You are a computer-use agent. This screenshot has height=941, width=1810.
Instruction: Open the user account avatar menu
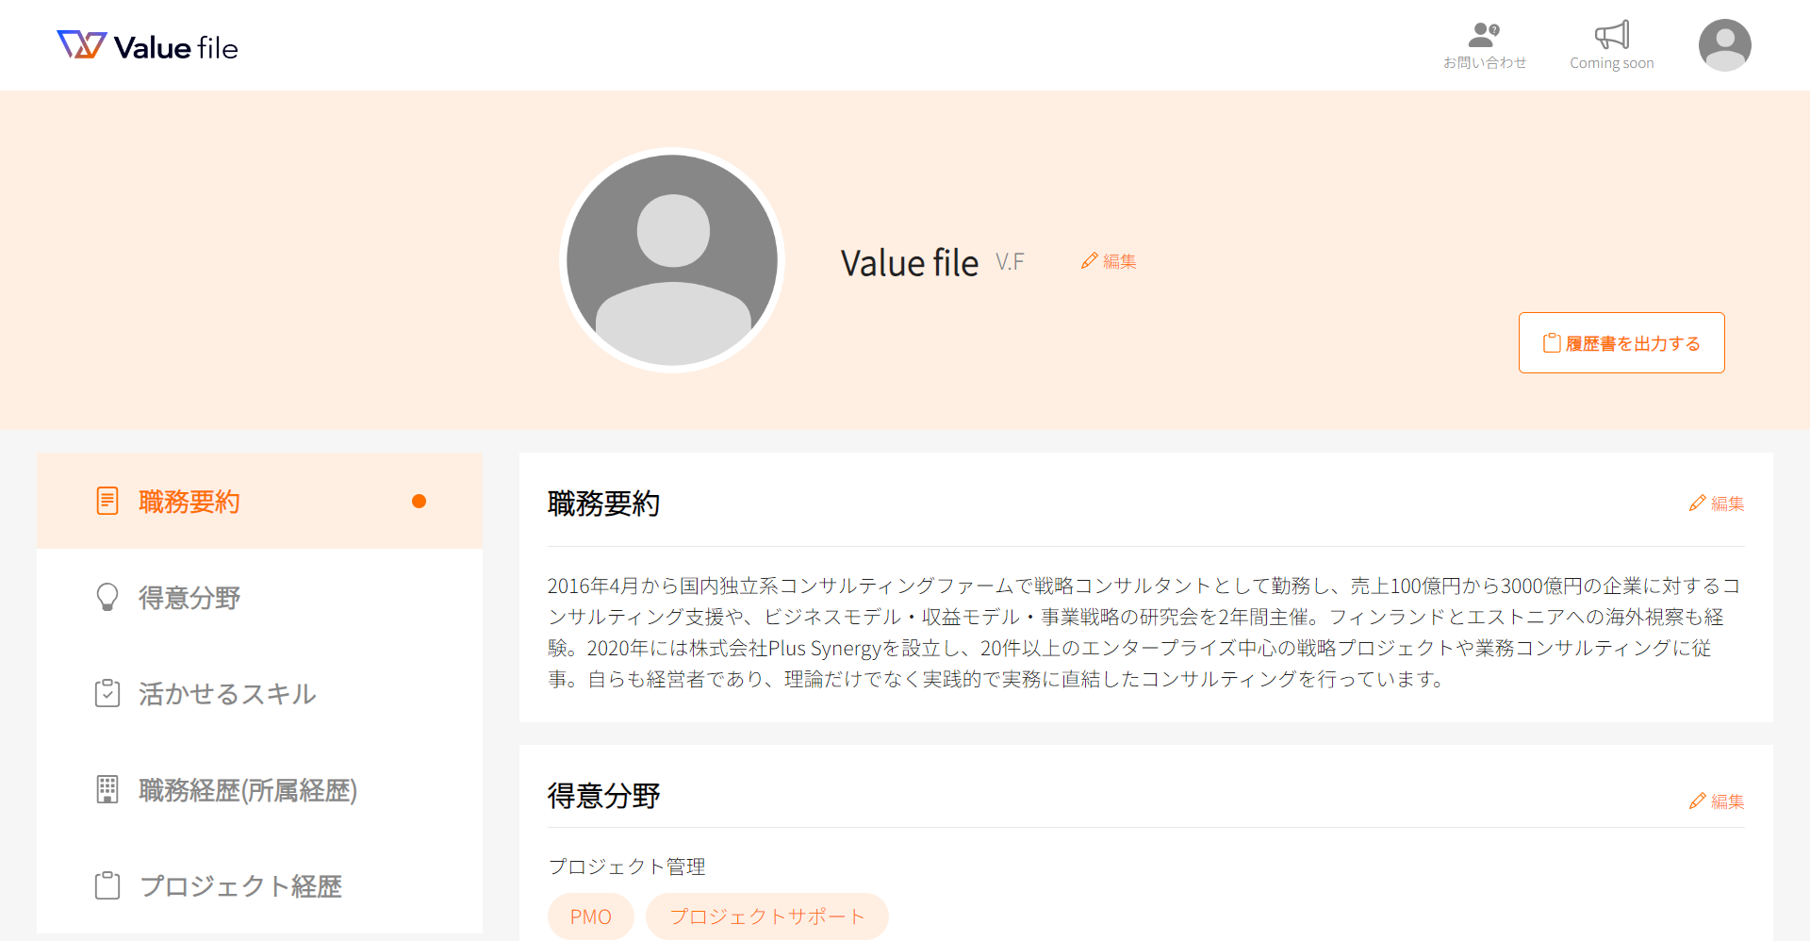click(1724, 45)
